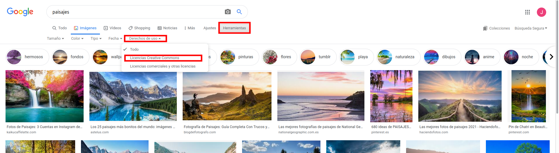Image resolution: width=559 pixels, height=153 pixels.
Task: Choose Licencias Creative Commons option
Action: click(x=154, y=58)
